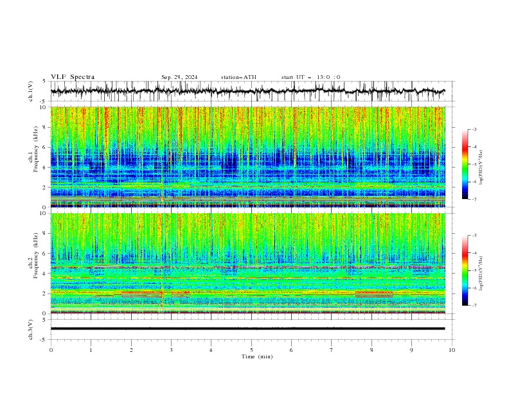This screenshot has width=509, height=393.
Task: Click the time axis tick label "10"
Action: [x=452, y=350]
